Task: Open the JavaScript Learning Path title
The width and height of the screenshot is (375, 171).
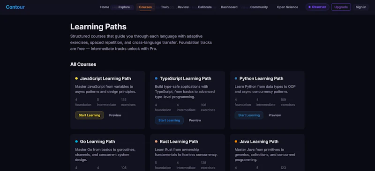Action: 105,78
